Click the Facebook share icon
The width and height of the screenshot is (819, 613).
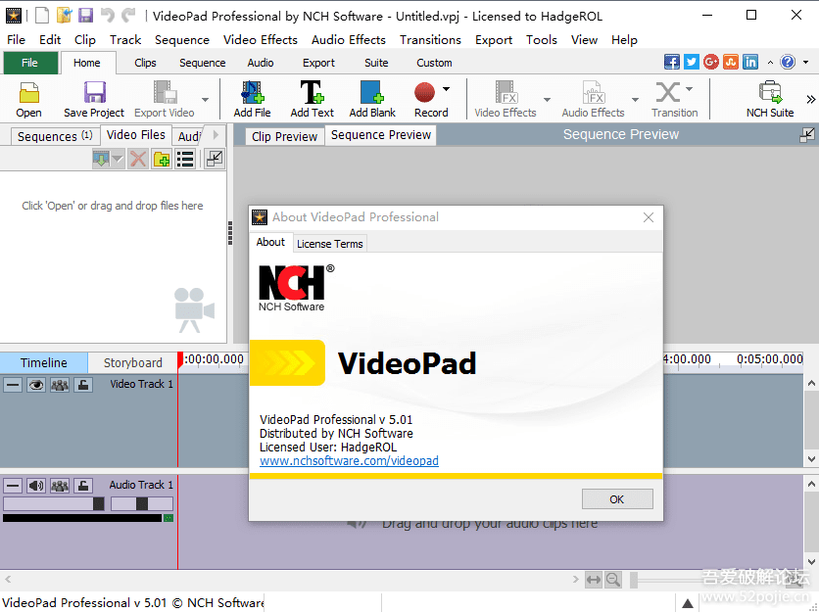click(672, 62)
